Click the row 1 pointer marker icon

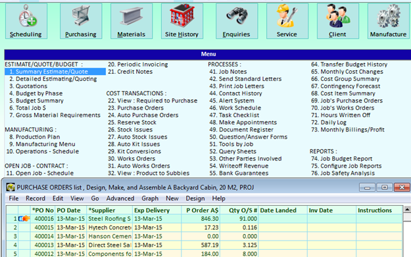[24, 218]
